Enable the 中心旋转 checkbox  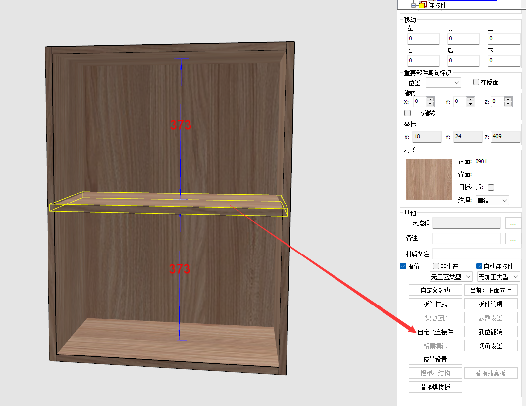[x=408, y=113]
